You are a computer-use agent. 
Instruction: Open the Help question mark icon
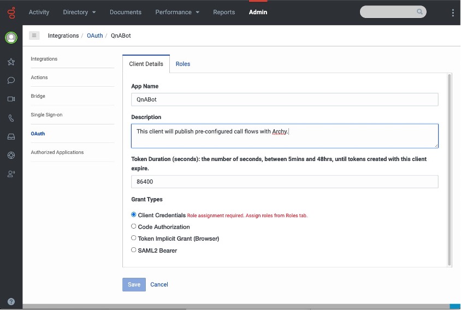click(x=11, y=301)
